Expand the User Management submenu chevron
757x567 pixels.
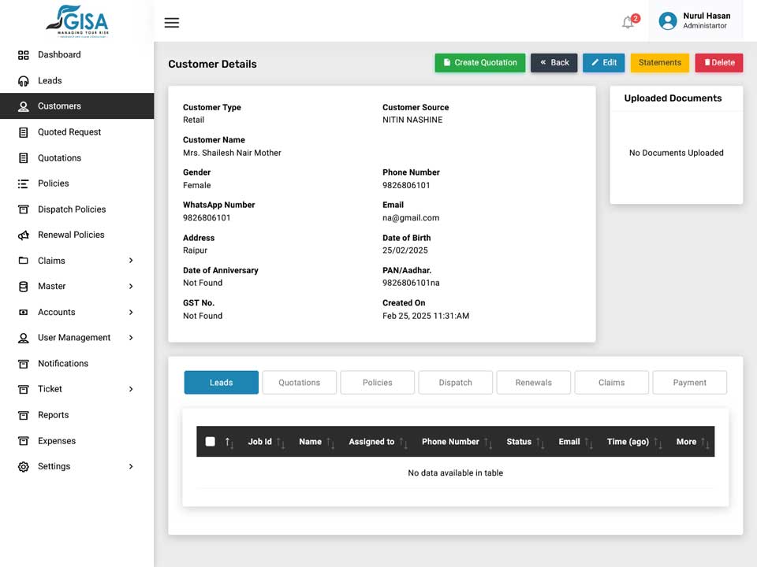(x=131, y=338)
